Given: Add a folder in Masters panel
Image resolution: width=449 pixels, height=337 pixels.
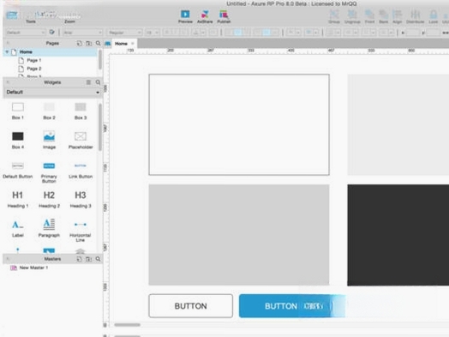Looking at the screenshot, I should (x=89, y=259).
